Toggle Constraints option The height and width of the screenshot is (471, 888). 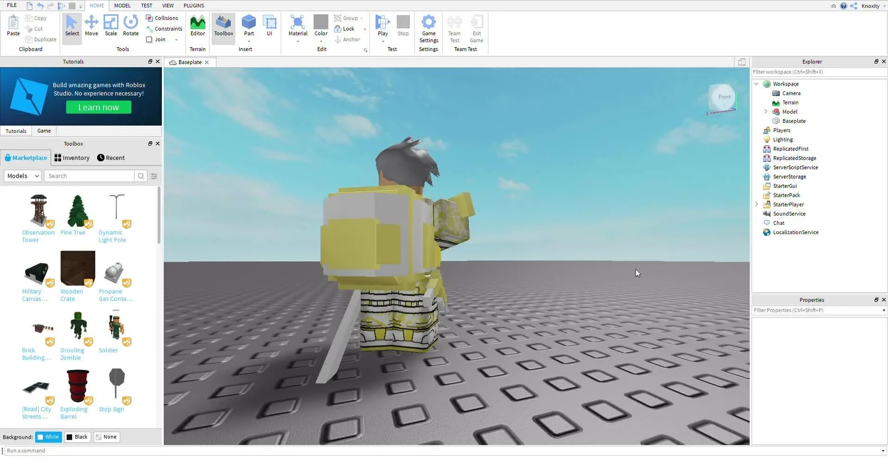164,29
